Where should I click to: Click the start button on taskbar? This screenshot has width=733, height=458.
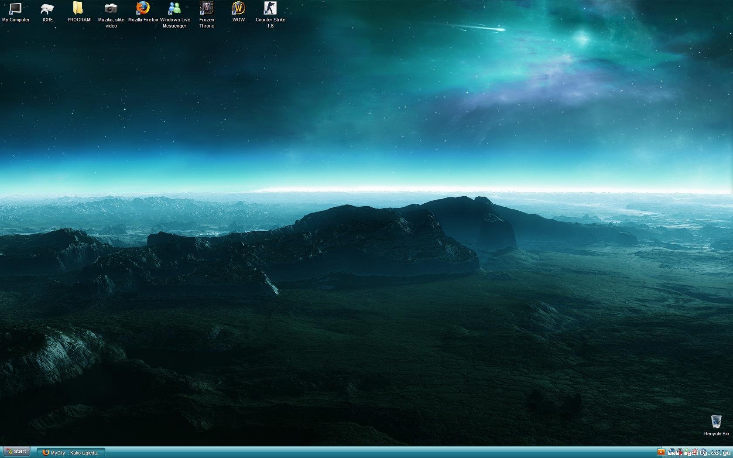[x=16, y=451]
